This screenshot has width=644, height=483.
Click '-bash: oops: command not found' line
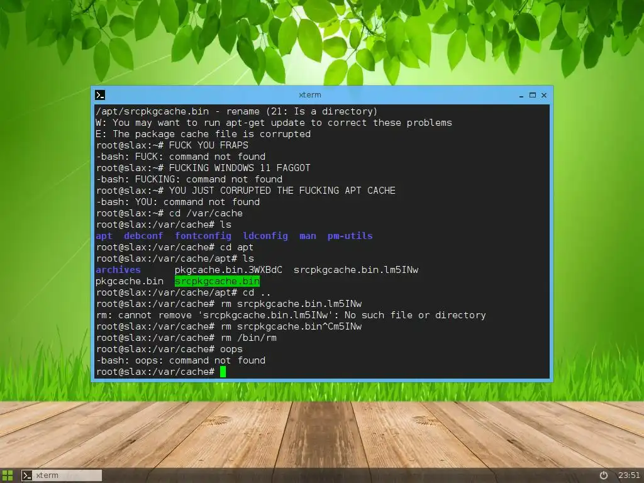[180, 360]
